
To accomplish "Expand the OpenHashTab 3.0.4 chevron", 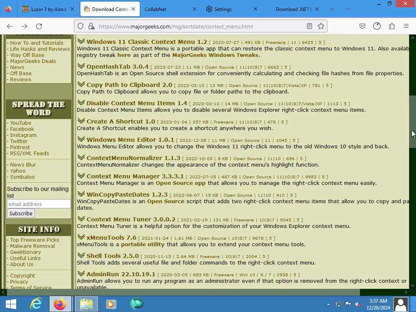I will point(81,66).
